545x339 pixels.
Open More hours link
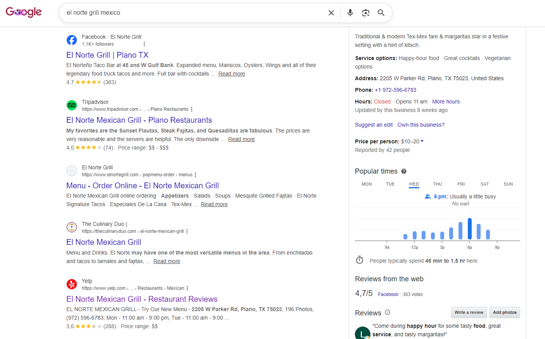tap(446, 102)
